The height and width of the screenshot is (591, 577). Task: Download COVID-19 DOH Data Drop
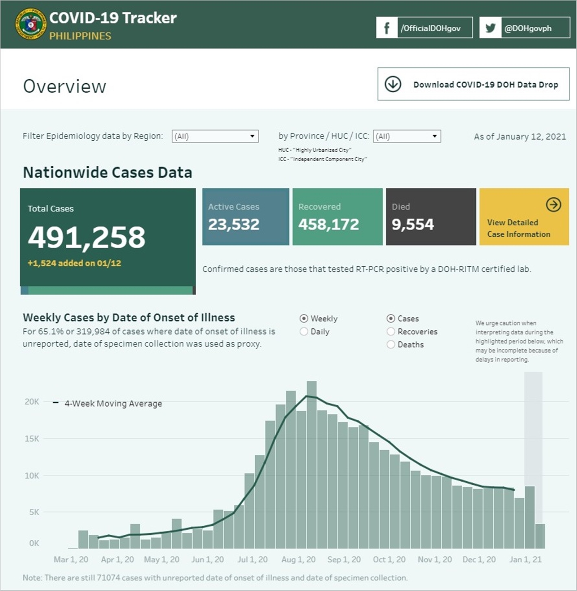point(474,84)
